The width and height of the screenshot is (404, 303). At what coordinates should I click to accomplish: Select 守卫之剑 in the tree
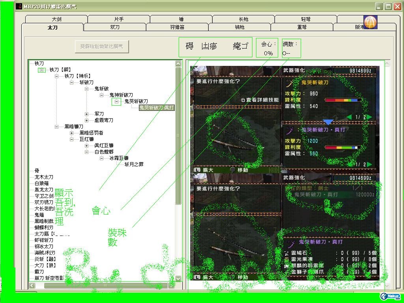click(x=44, y=196)
